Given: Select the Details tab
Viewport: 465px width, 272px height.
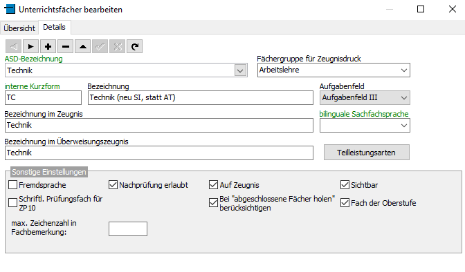Looking at the screenshot, I should pyautogui.click(x=54, y=27).
